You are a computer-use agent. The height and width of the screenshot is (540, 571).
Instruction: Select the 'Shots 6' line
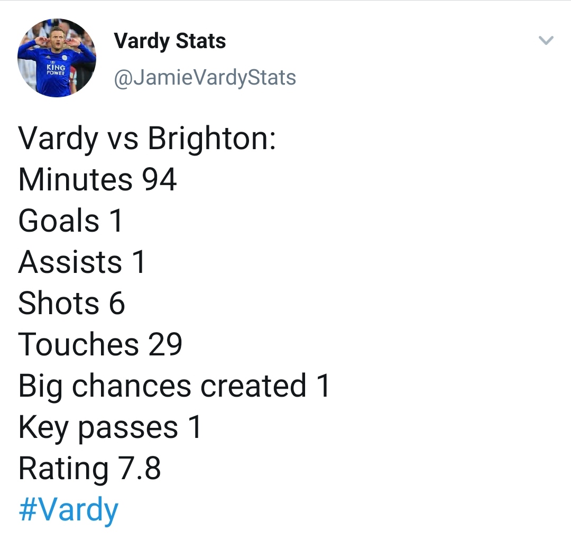tap(72, 303)
